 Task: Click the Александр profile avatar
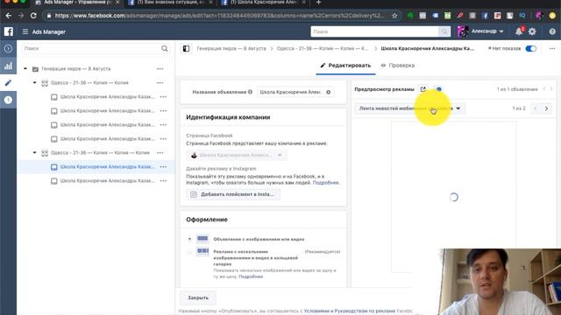462,31
